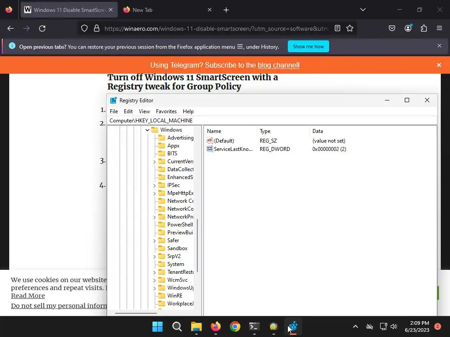Switch to Firefox on the taskbar
This screenshot has width=450, height=337.
(216, 326)
